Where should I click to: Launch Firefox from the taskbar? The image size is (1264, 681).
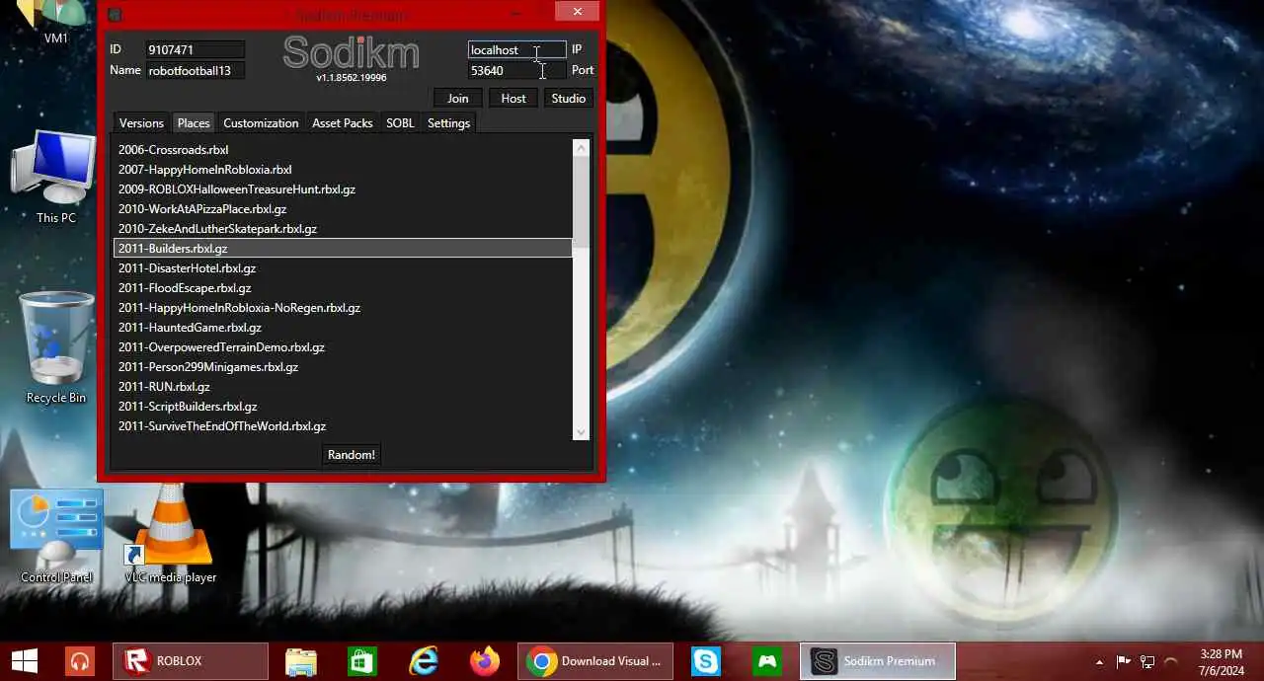click(485, 661)
